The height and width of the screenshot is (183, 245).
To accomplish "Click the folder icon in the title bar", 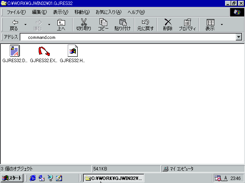I will [3, 3].
